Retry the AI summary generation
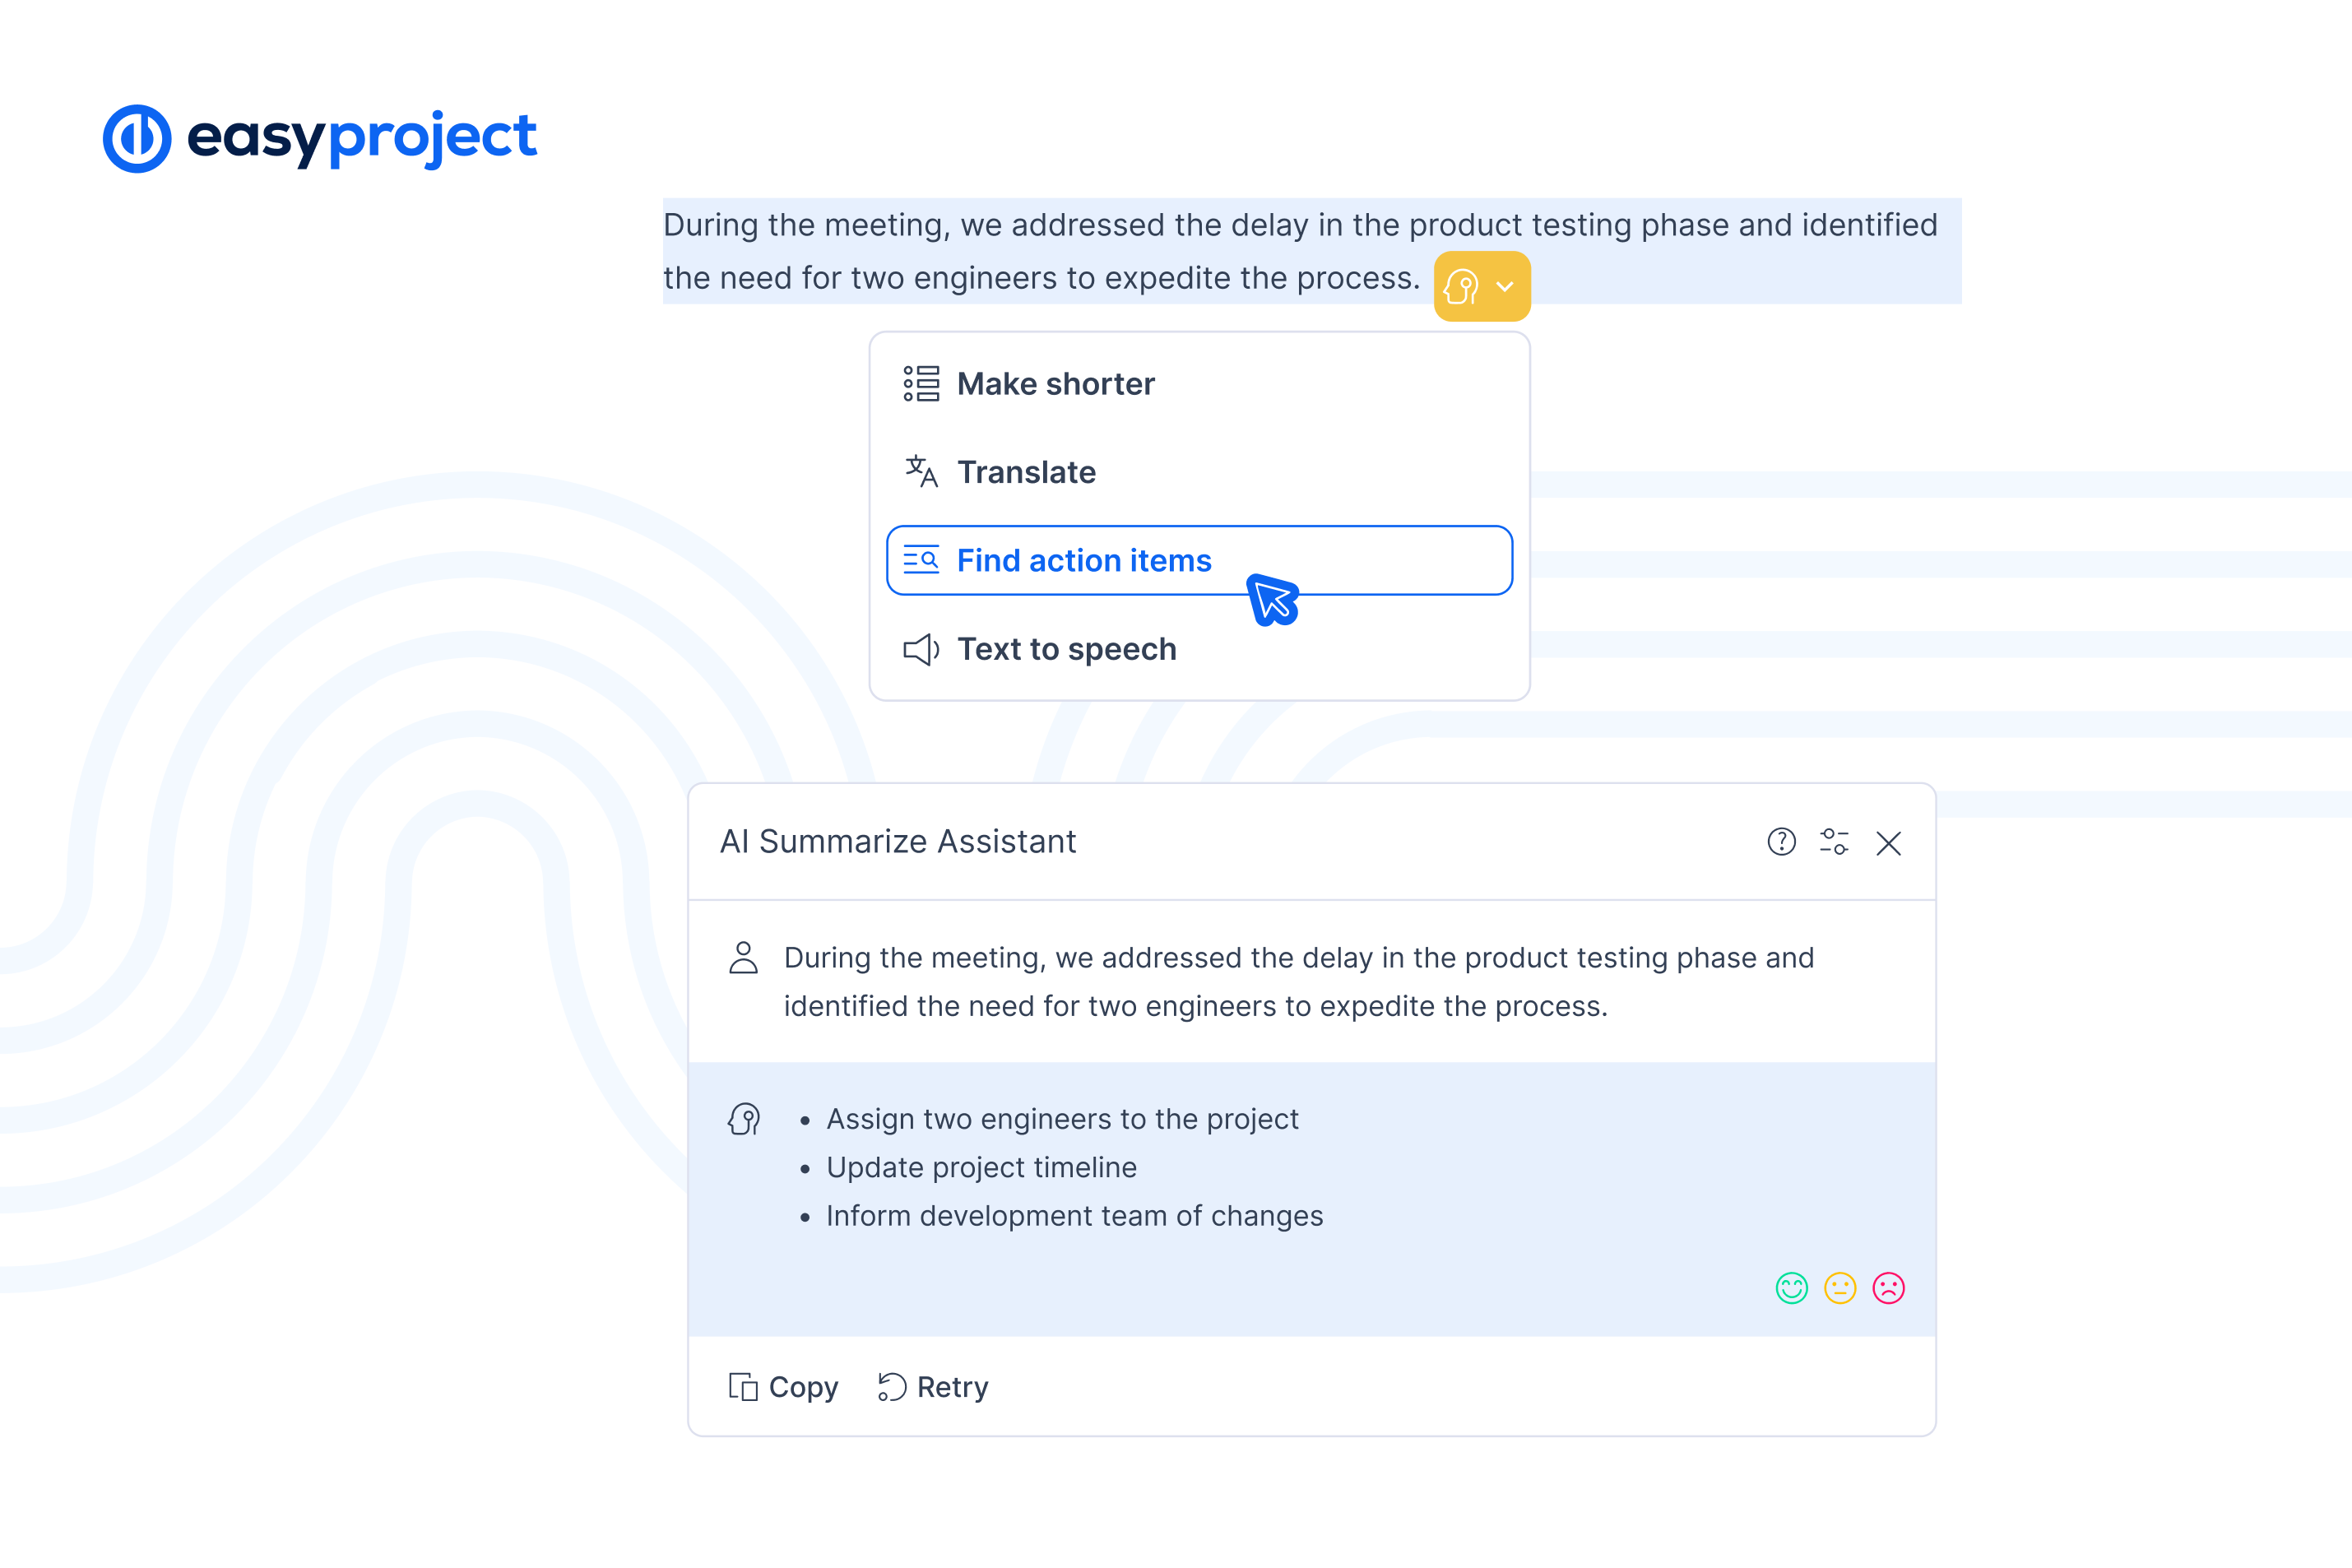 932,1387
